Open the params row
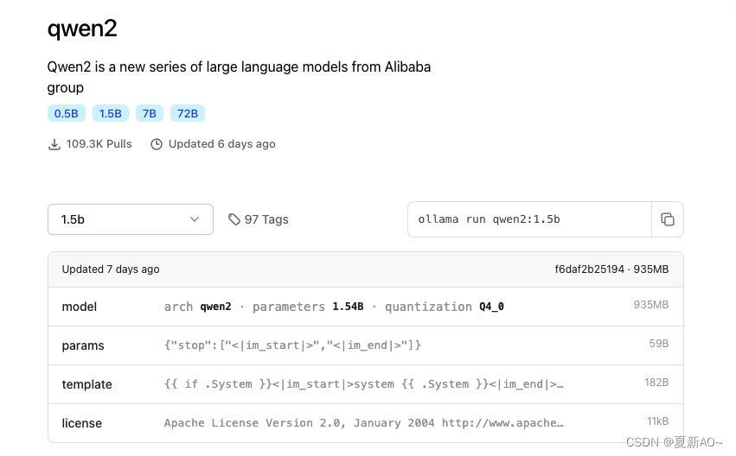This screenshot has width=736, height=456. pos(366,345)
